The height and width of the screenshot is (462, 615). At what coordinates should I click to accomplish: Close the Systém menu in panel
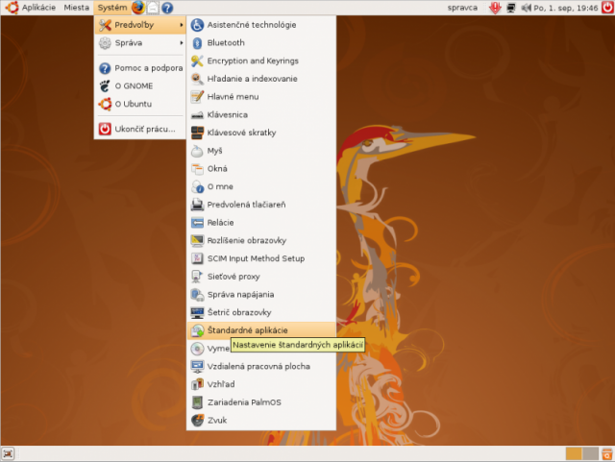[x=112, y=8]
